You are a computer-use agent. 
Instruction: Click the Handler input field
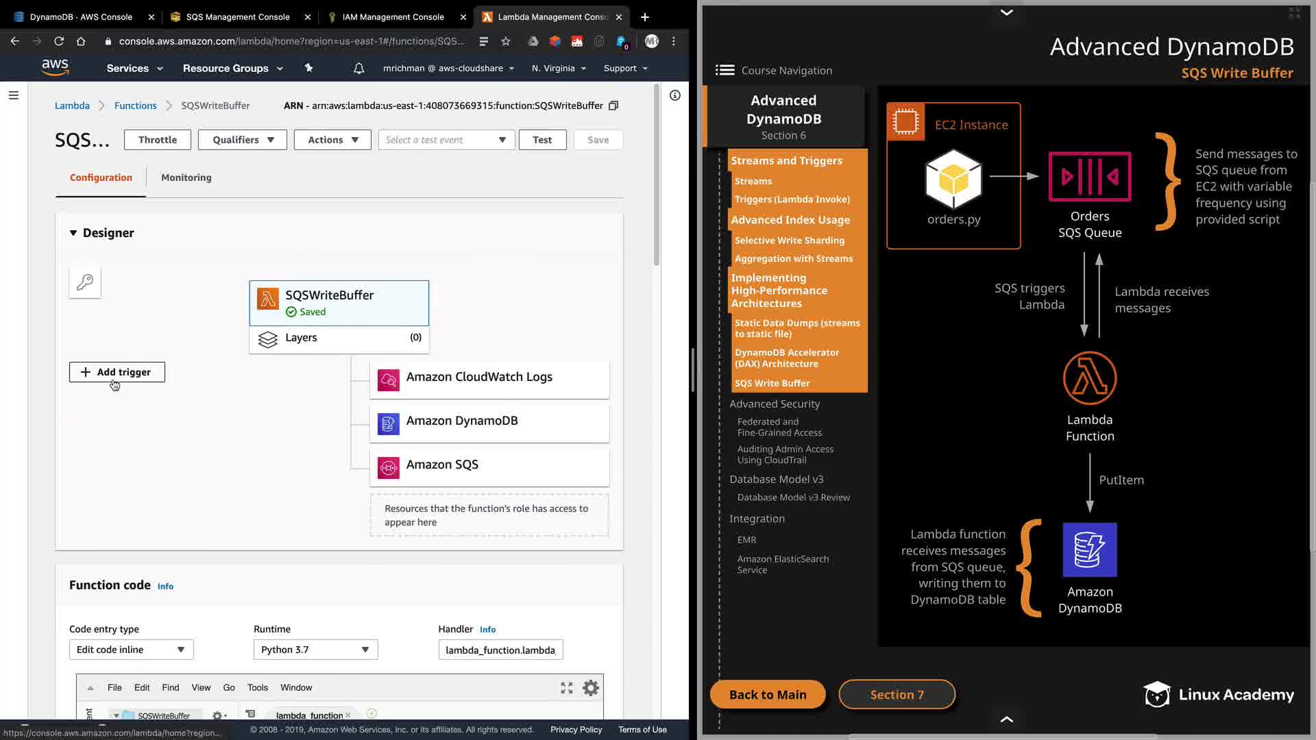click(x=500, y=650)
